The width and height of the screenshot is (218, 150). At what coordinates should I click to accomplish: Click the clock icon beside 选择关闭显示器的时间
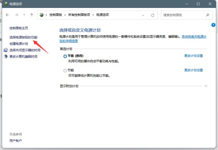coord(6,50)
